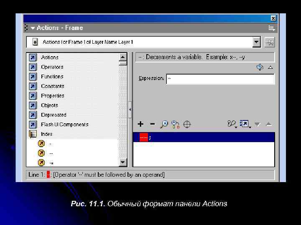Click the Reference help book icon
The width and height of the screenshot is (301, 225).
(260, 67)
